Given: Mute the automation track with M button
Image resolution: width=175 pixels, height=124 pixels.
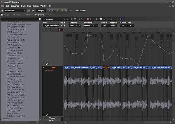Looking at the screenshot, I should pyautogui.click(x=46, y=30).
